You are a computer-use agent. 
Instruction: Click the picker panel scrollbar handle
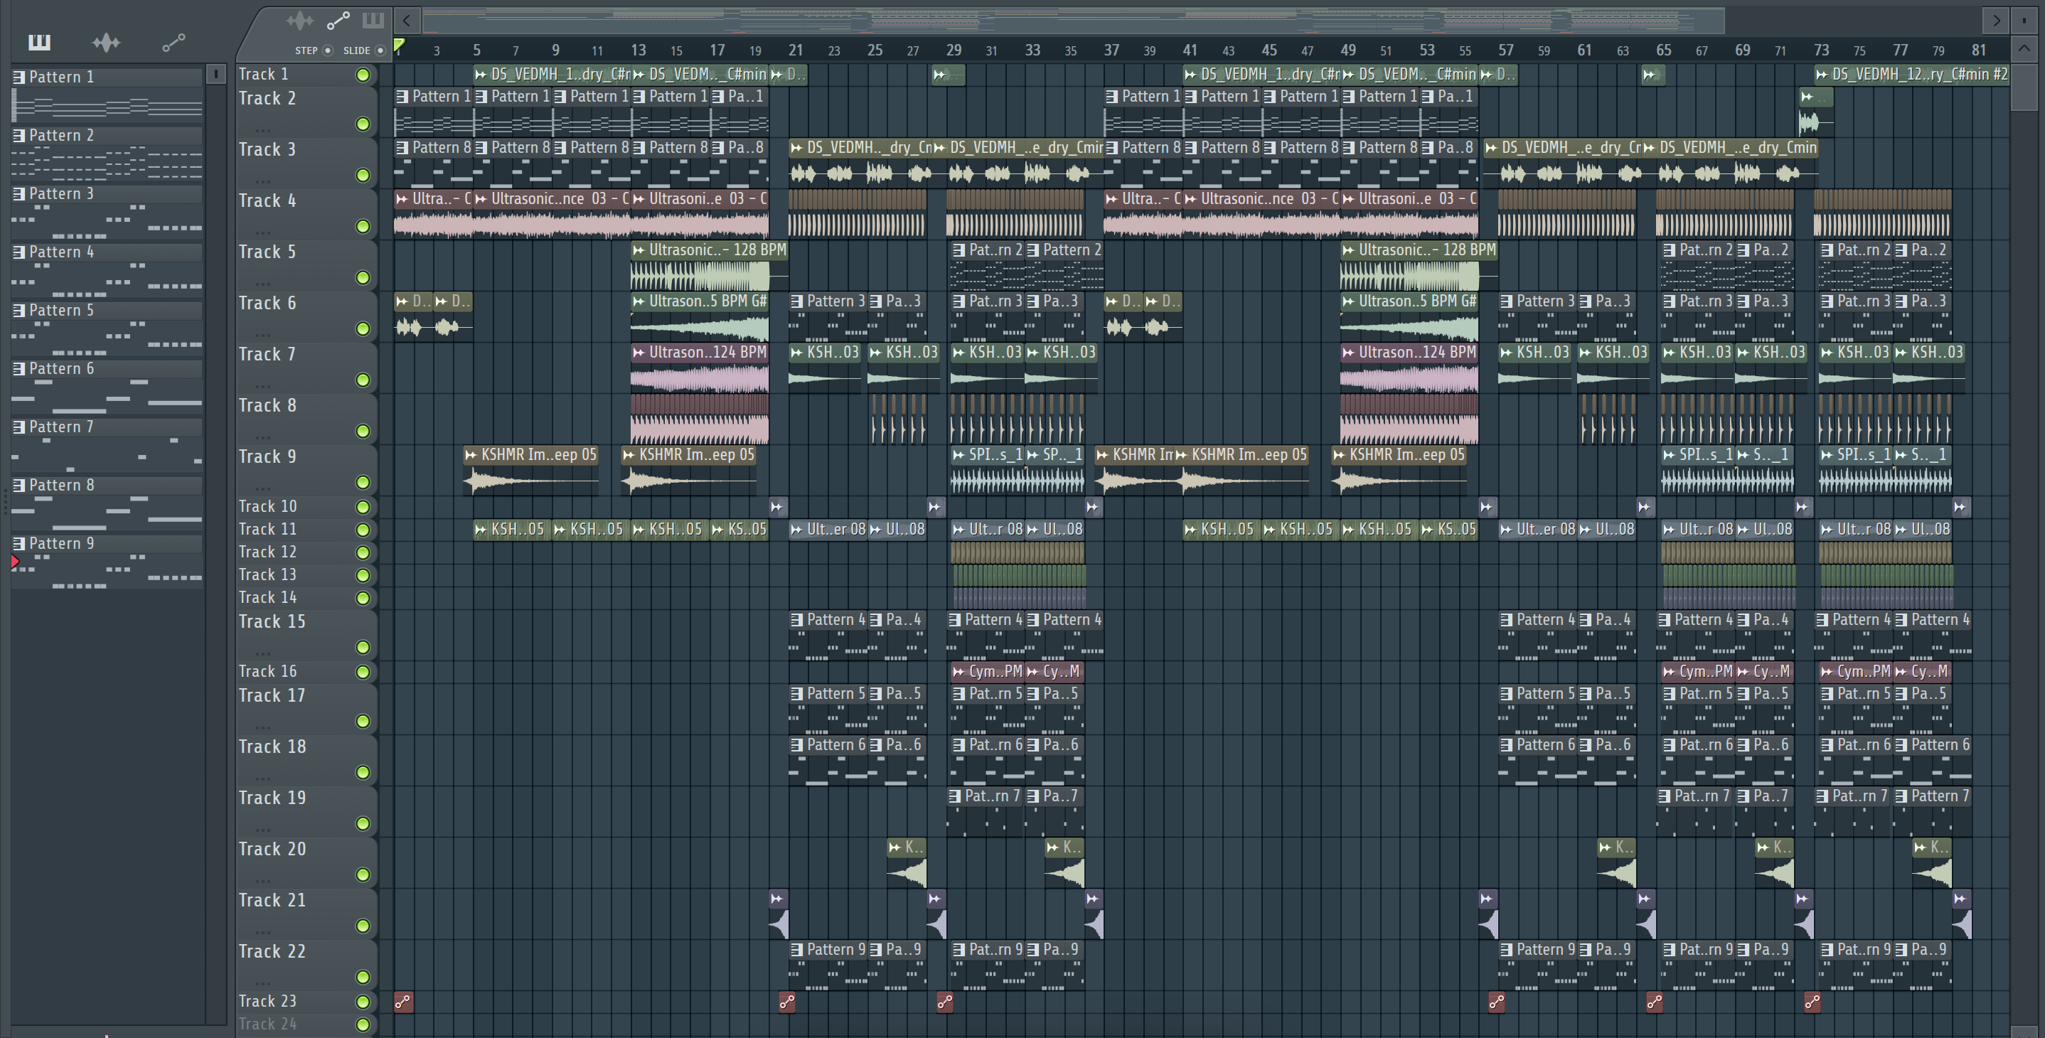215,74
